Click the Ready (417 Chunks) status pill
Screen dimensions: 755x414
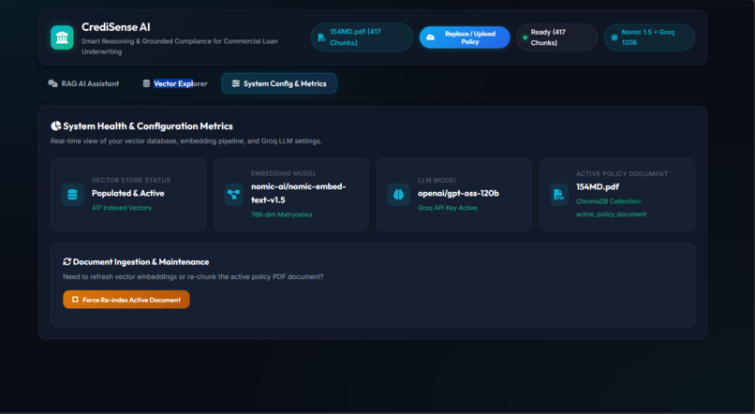point(557,37)
